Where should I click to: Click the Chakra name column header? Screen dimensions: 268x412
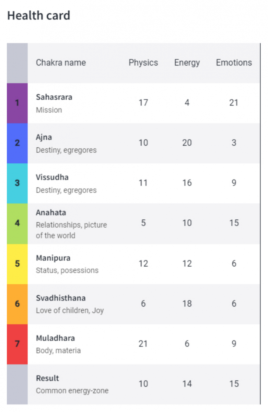[x=61, y=63]
